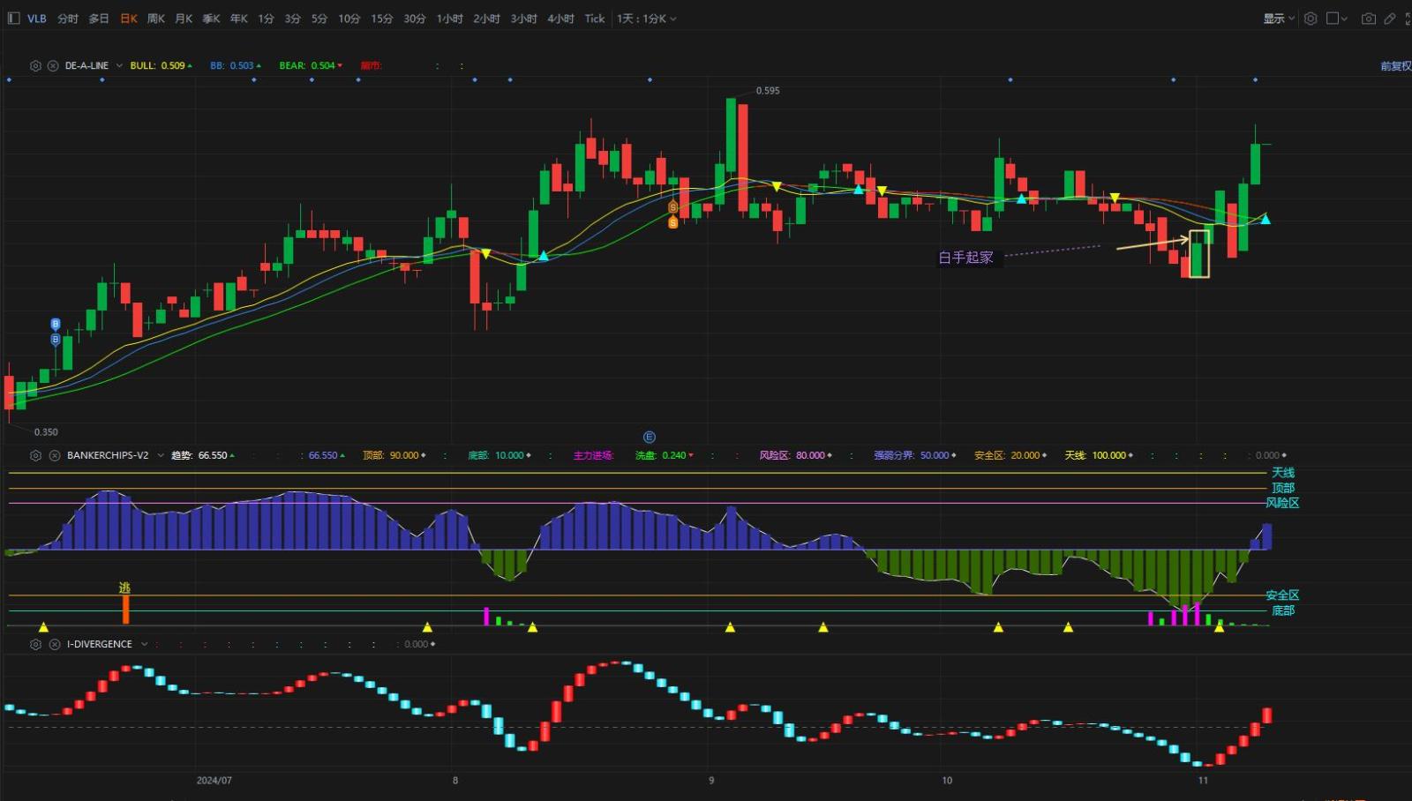This screenshot has height=801, width=1412.
Task: Switch to 3小时 three-hour chart
Action: coord(523,18)
